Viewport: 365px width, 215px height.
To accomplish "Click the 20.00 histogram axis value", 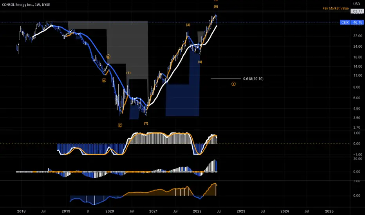I will 358,159.
